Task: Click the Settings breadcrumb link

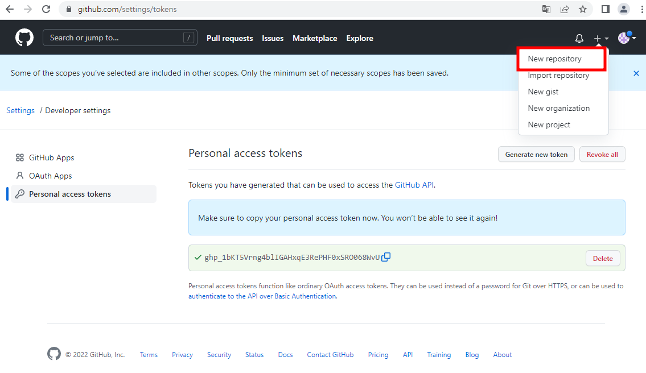Action: coord(20,110)
